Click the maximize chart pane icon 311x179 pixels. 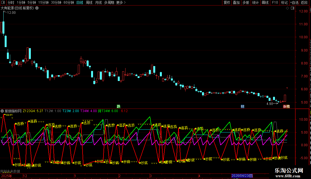click(x=293, y=8)
